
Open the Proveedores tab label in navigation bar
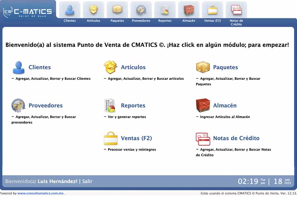pos(141,21)
